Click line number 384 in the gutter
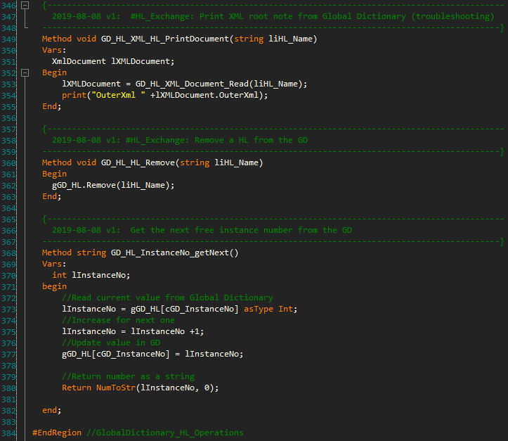508x441 pixels. [x=8, y=433]
